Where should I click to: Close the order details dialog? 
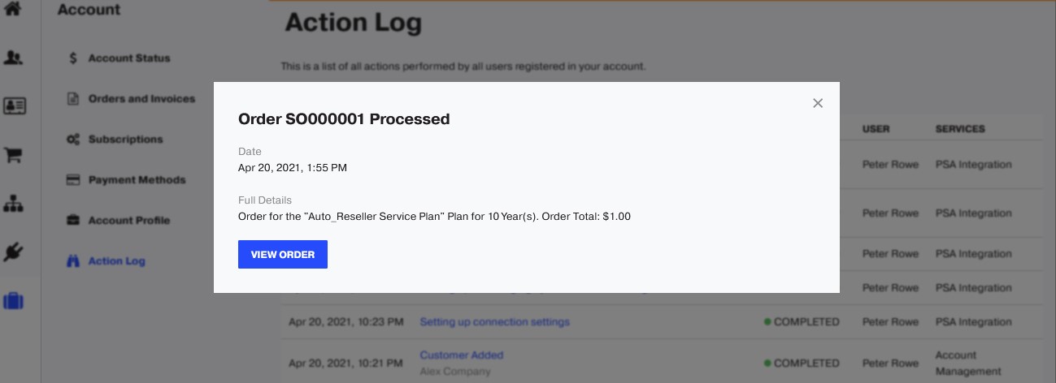click(x=818, y=103)
